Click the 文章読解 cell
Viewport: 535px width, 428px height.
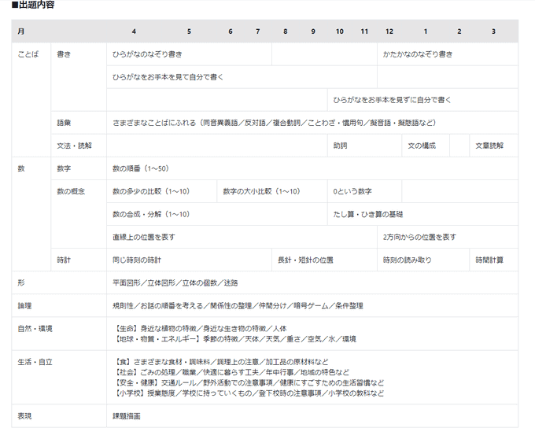coord(489,146)
